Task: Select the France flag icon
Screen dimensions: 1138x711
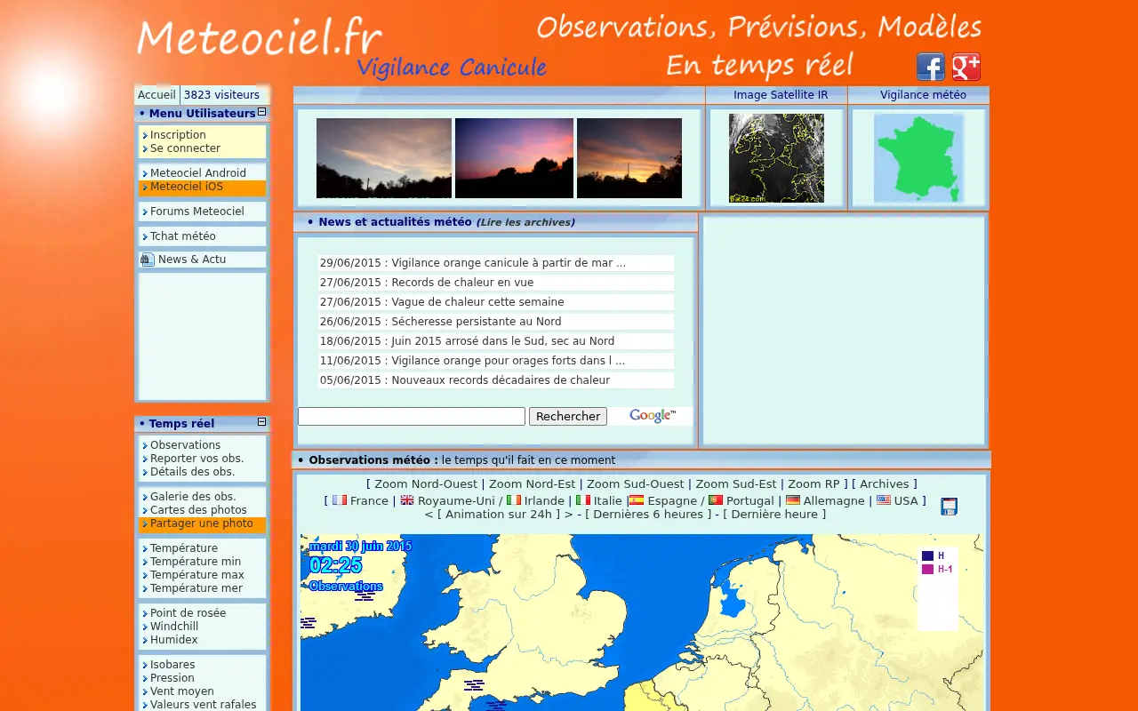Action: coord(340,500)
